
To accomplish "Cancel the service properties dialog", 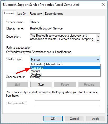I will (74, 119).
